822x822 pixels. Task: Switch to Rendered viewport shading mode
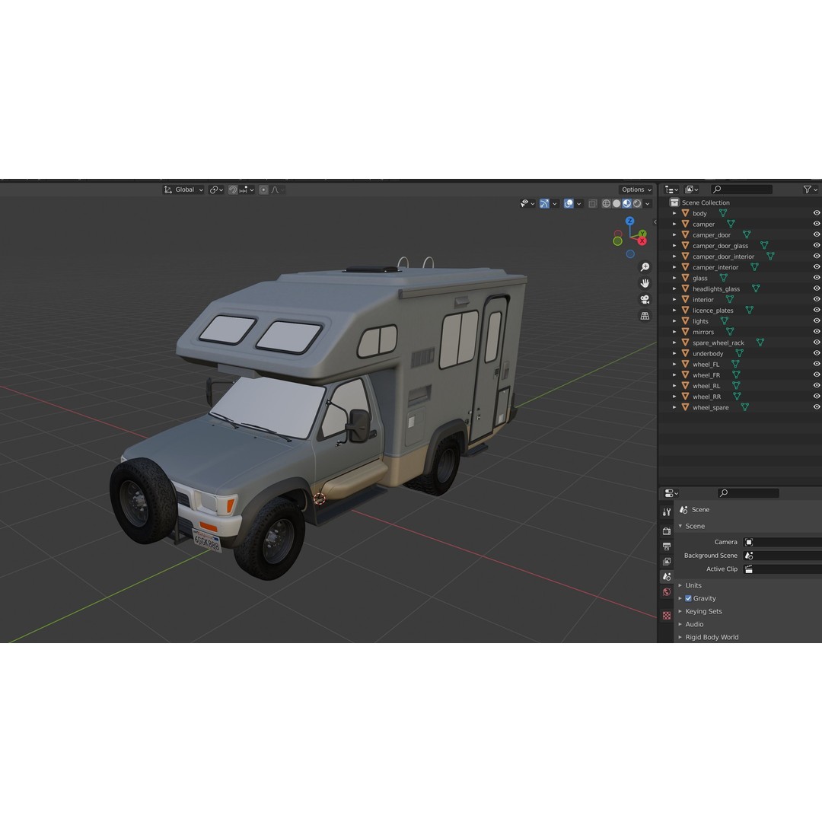tap(637, 203)
